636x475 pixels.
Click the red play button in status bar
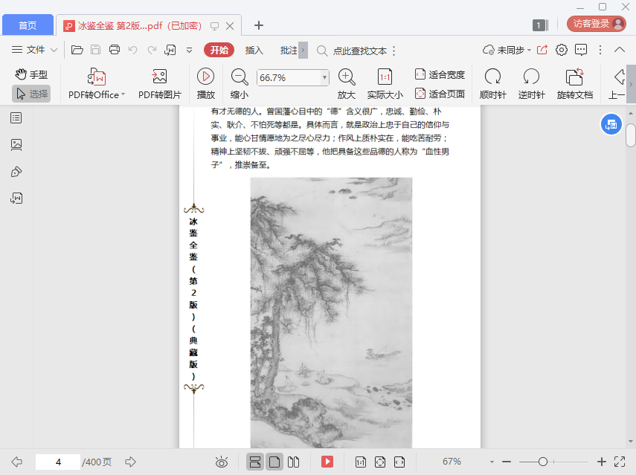327,462
